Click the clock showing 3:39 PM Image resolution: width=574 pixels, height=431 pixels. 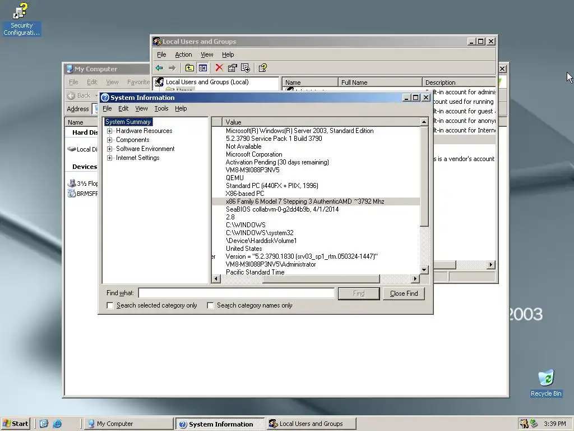pyautogui.click(x=554, y=424)
